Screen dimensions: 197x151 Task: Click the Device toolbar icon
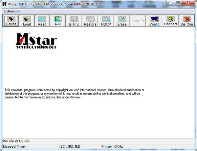[11, 21]
